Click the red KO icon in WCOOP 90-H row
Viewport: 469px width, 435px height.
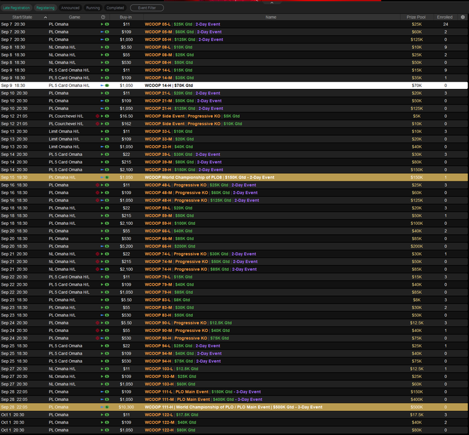click(x=98, y=338)
